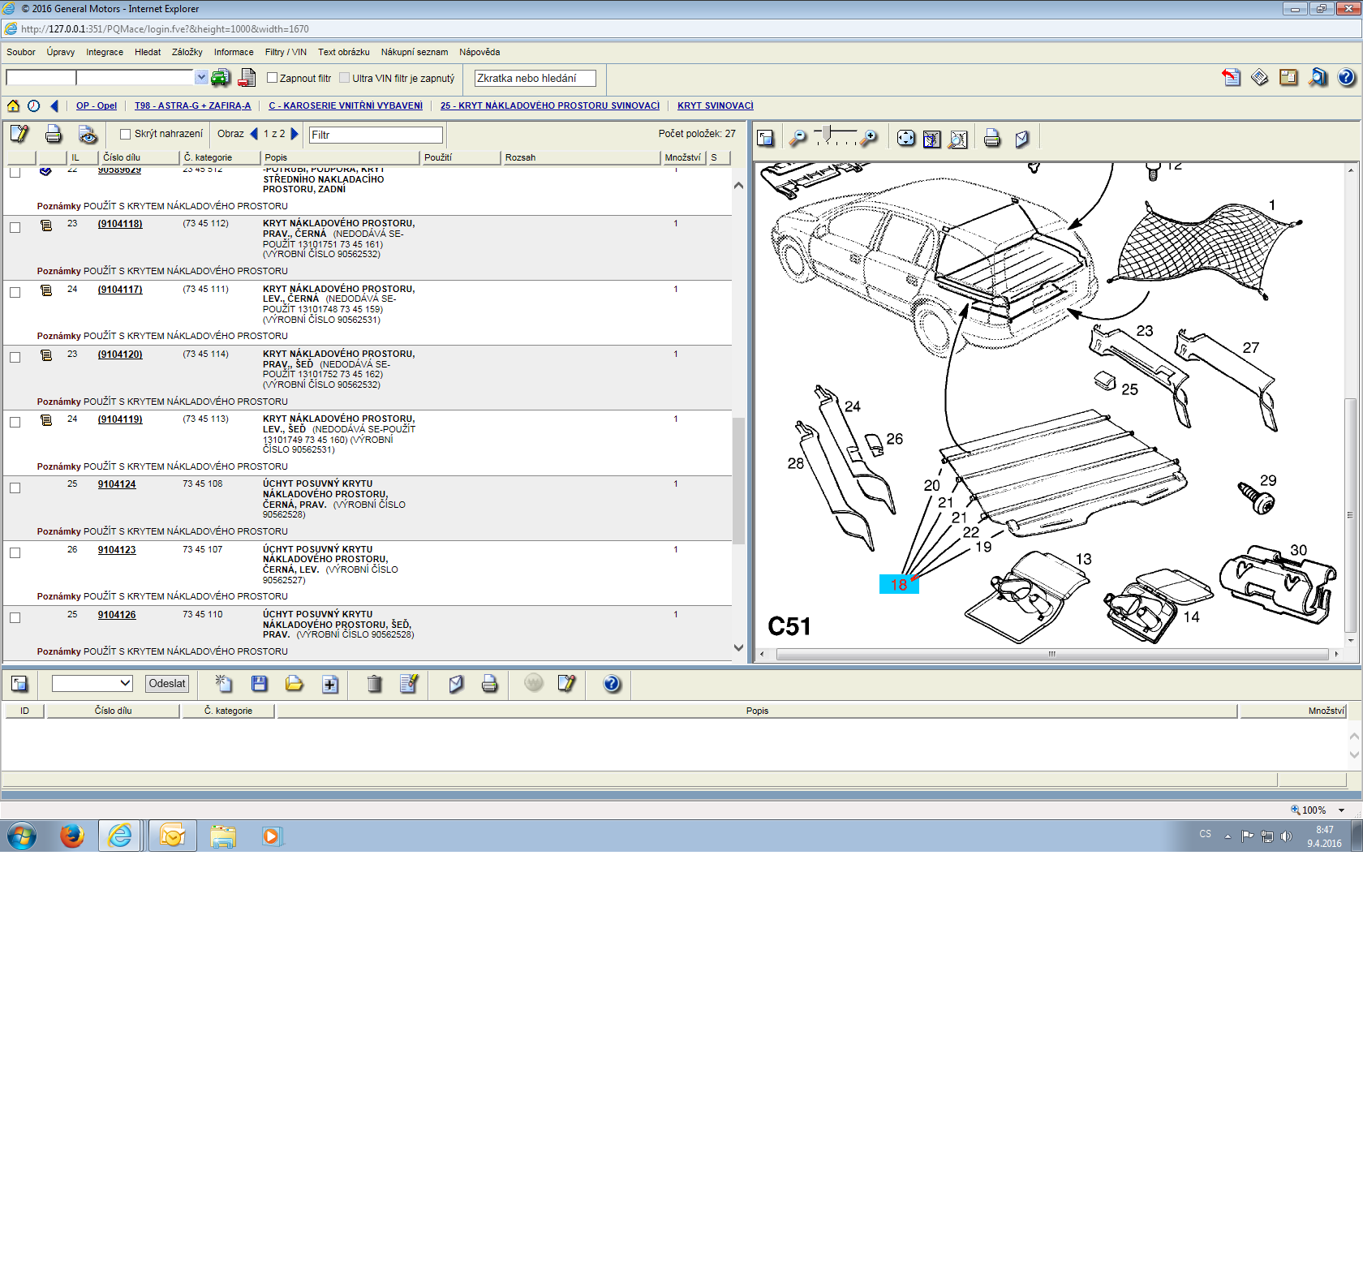Click the image zoom slider handle
The image size is (1363, 1272).
827,132
